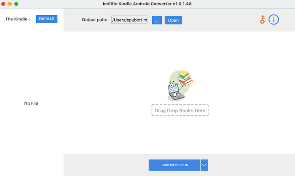Click the laptop with books mascot image
The width and height of the screenshot is (295, 176).
pyautogui.click(x=180, y=86)
